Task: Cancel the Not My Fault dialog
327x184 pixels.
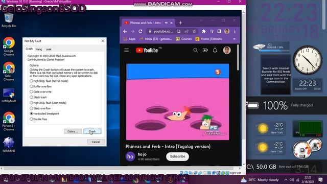Action: 96,142
